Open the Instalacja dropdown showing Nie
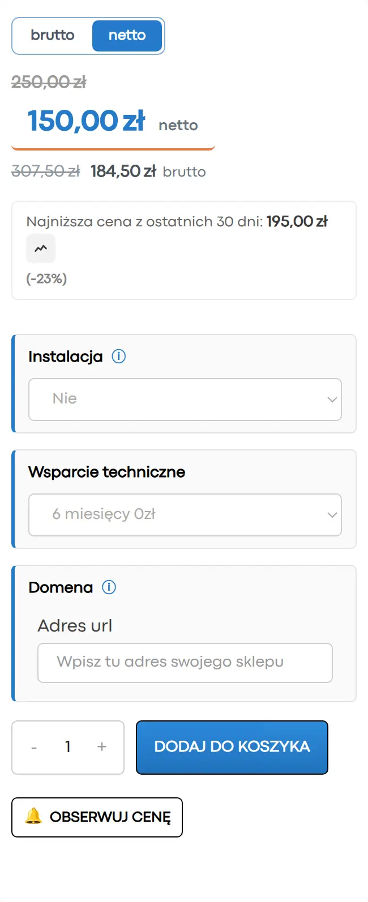The height and width of the screenshot is (902, 368). (185, 400)
